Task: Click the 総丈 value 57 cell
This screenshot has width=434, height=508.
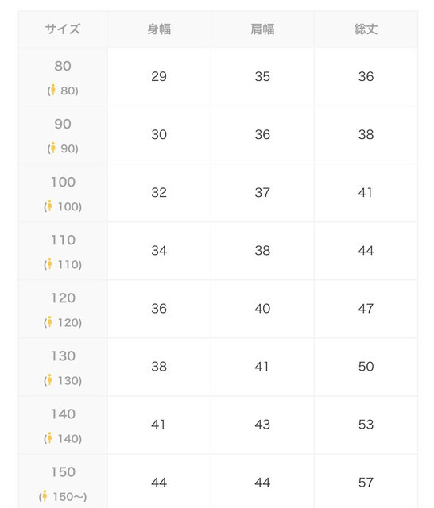Action: click(366, 482)
